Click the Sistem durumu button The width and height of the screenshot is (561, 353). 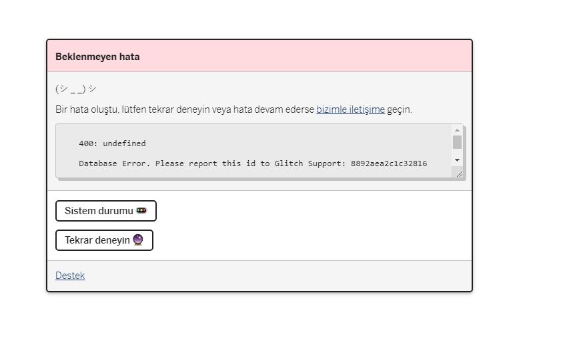click(x=106, y=211)
